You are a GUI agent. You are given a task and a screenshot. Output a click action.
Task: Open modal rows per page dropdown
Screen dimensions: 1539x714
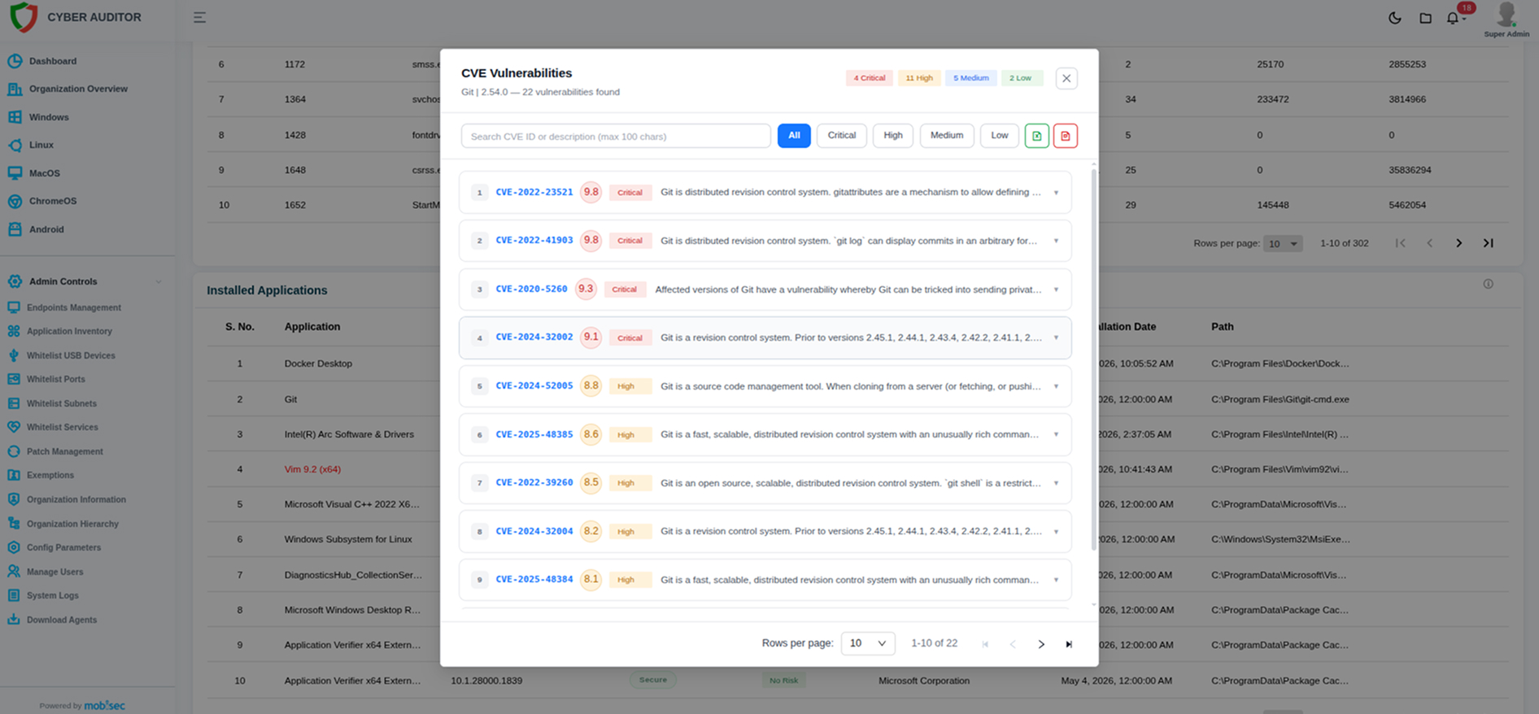[868, 643]
